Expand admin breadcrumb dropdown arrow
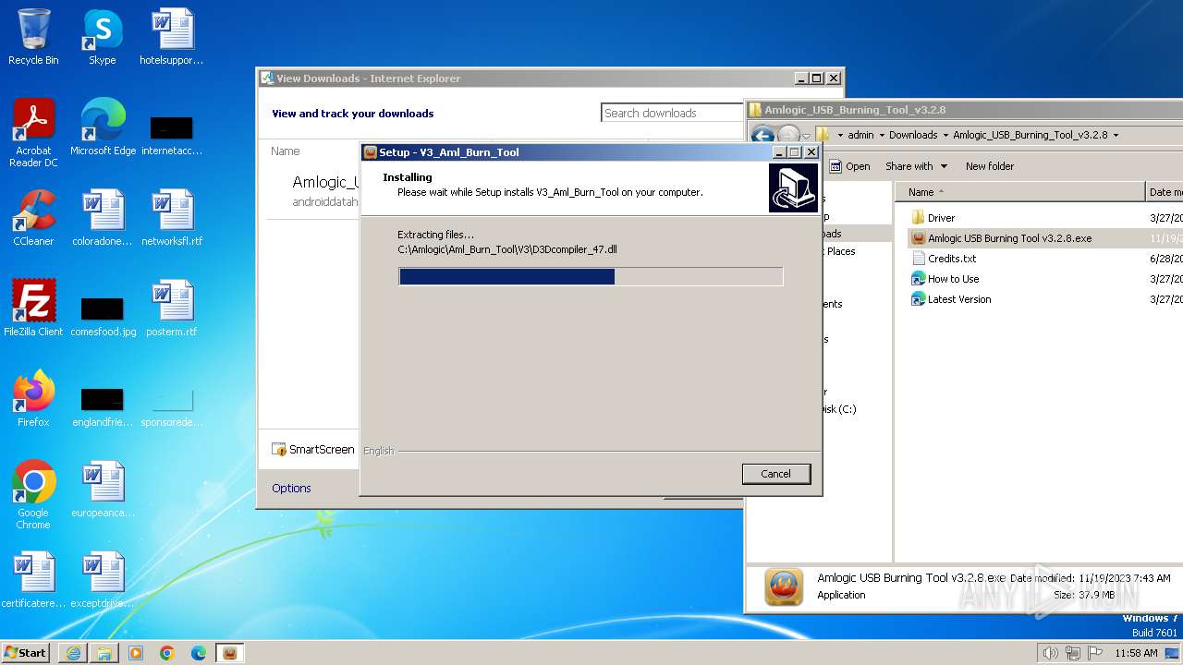 click(x=882, y=135)
